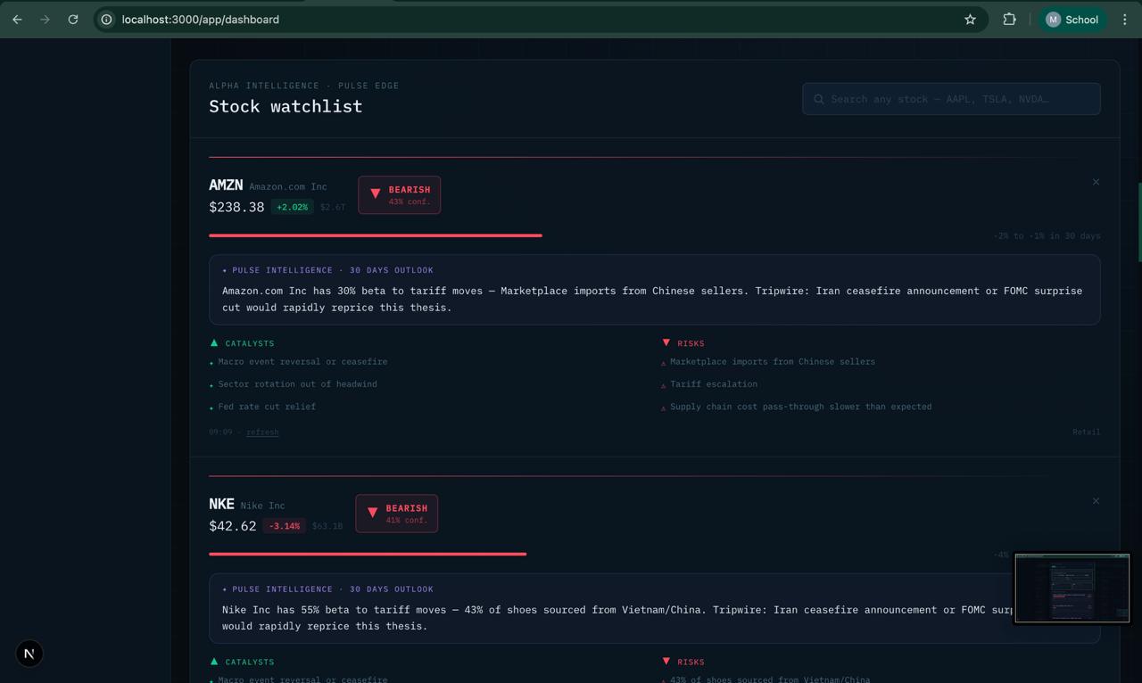This screenshot has width=1142, height=683.
Task: Click the Amazon.com Inc company name
Action: click(288, 186)
